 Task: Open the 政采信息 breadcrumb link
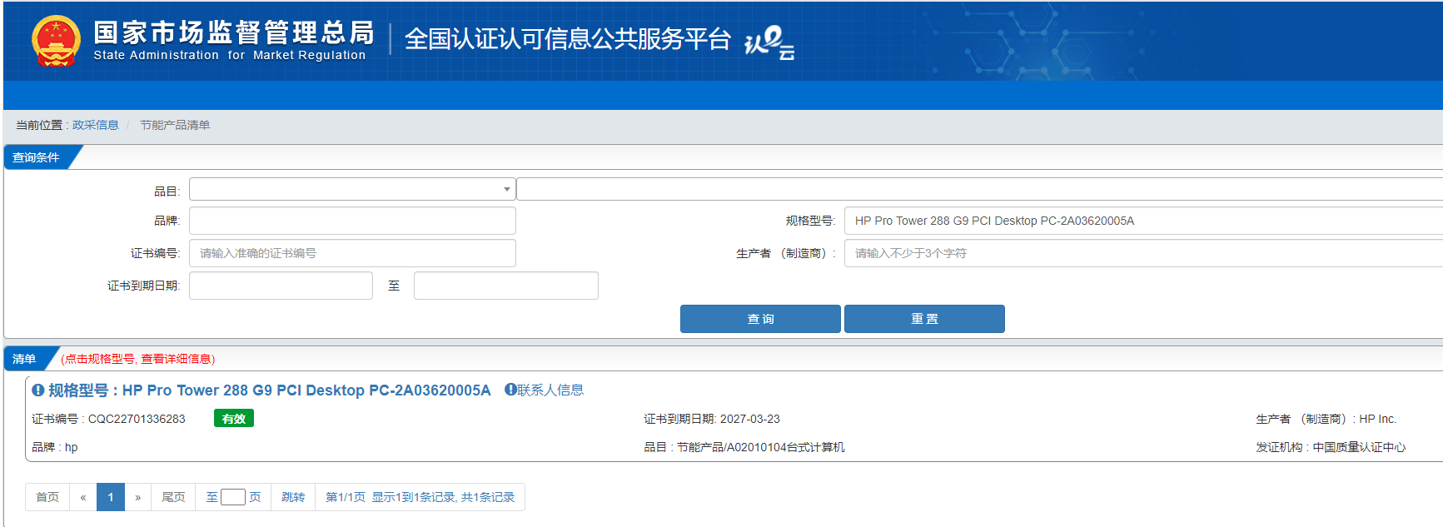[96, 125]
